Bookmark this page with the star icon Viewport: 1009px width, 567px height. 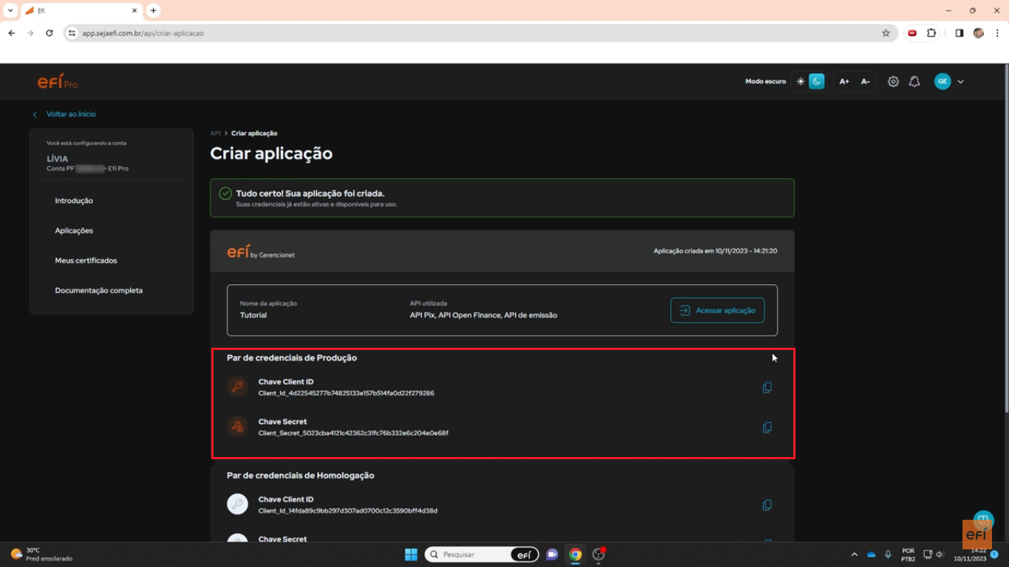pyautogui.click(x=886, y=33)
